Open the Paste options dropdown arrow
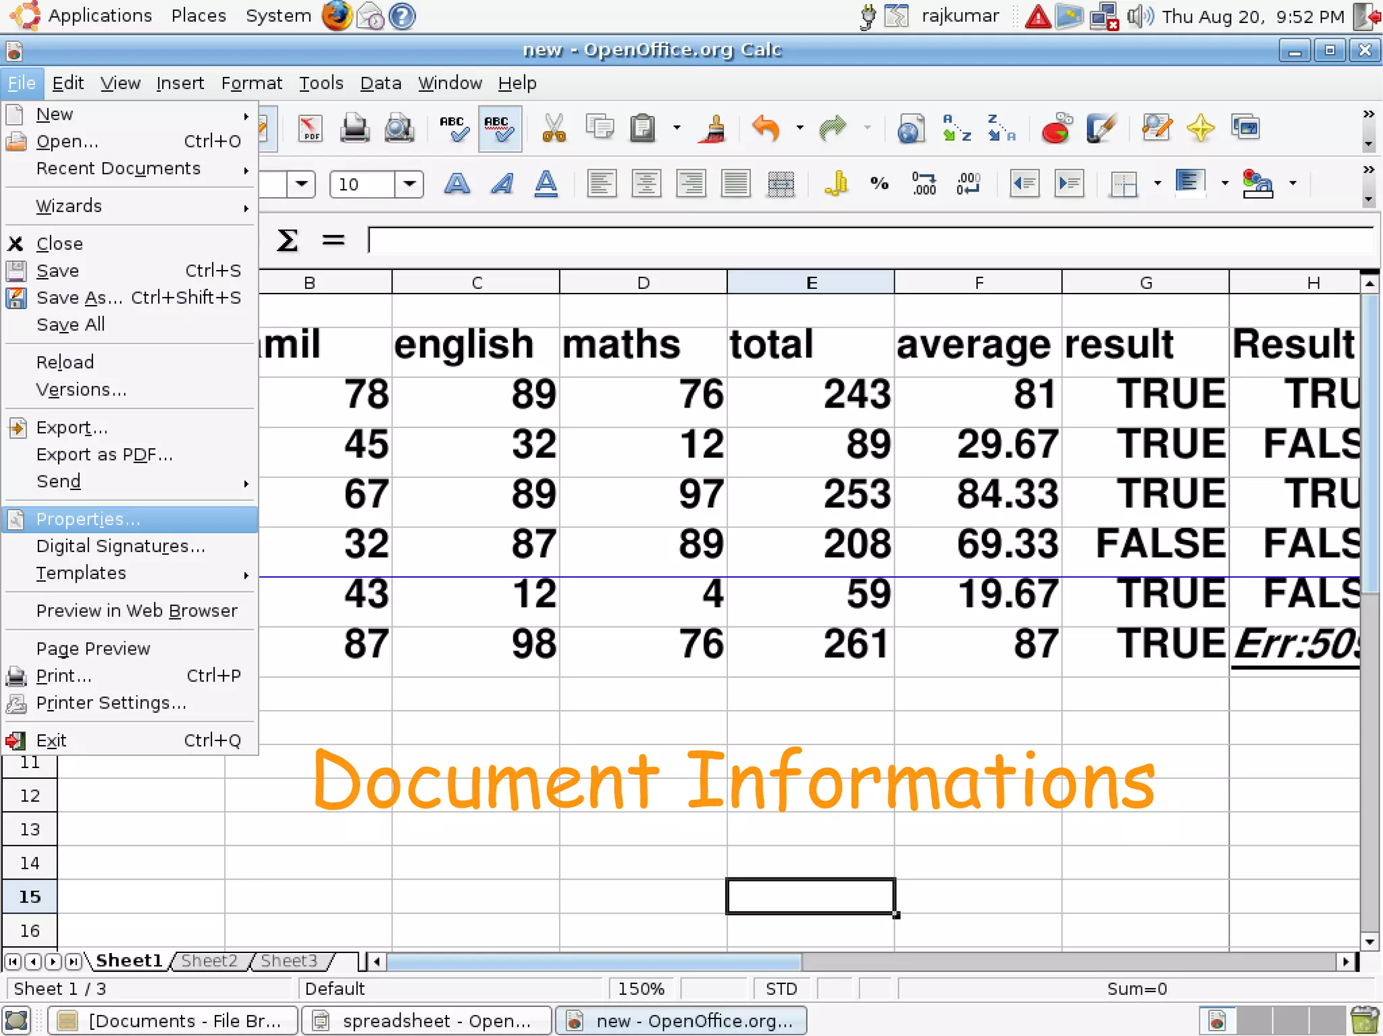Screen dimensions: 1383x1036 coord(677,128)
